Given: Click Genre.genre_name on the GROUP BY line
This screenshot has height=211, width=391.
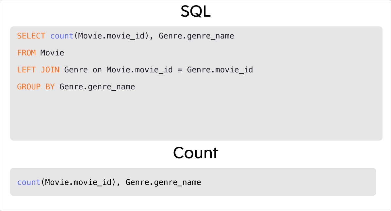Looking at the screenshot, I should (x=97, y=87).
